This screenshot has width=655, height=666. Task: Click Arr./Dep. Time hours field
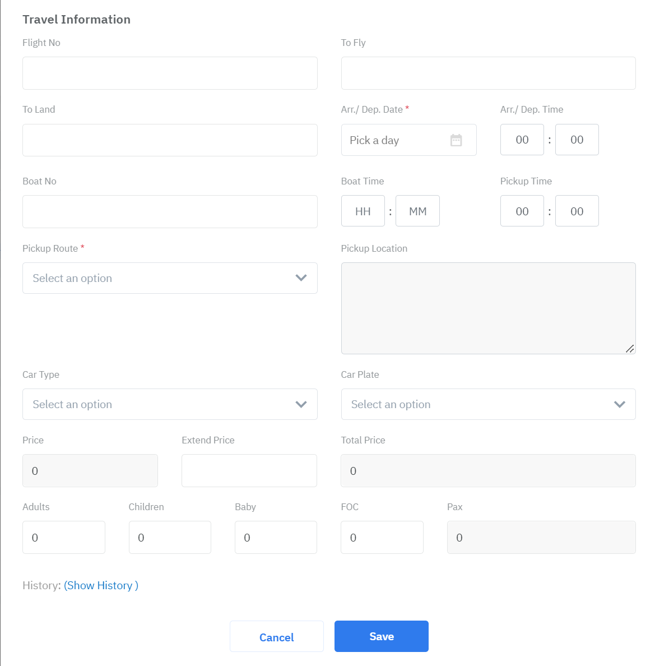click(x=522, y=140)
